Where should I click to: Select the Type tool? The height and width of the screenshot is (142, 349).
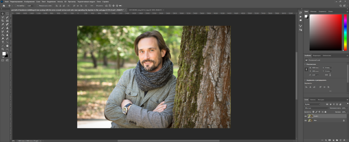(3, 42)
